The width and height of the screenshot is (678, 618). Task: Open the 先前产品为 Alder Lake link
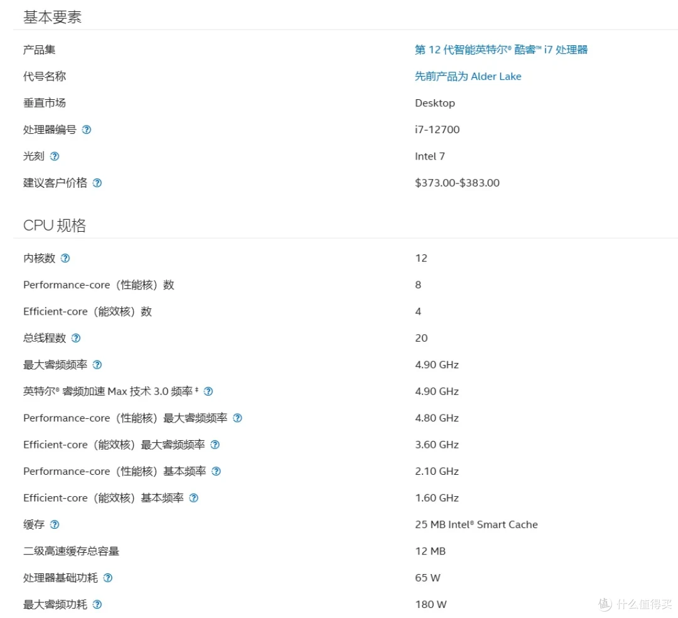(468, 77)
